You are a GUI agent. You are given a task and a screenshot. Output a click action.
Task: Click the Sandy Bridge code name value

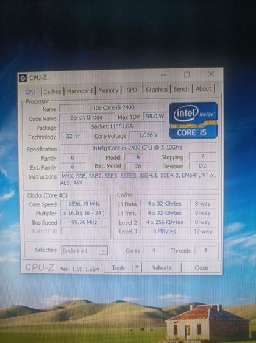click(x=87, y=117)
